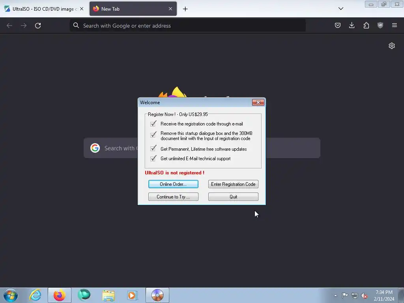
Task: Open the Save to Pocket icon
Action: click(x=338, y=25)
